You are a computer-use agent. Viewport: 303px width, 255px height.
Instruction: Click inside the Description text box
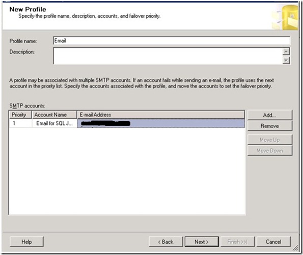pos(168,56)
